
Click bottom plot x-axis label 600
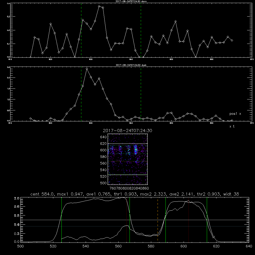click(x=184, y=246)
